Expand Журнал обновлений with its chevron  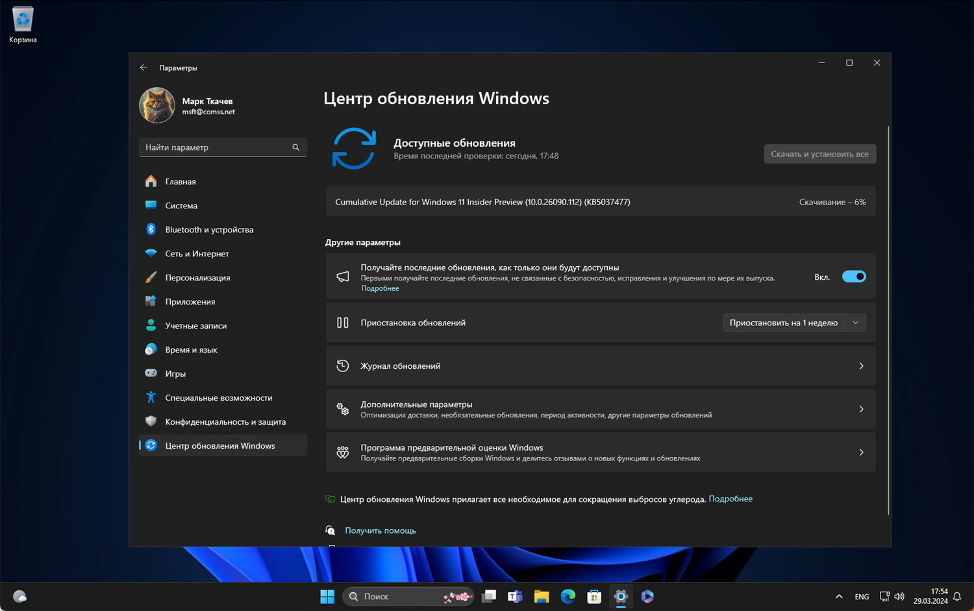861,366
